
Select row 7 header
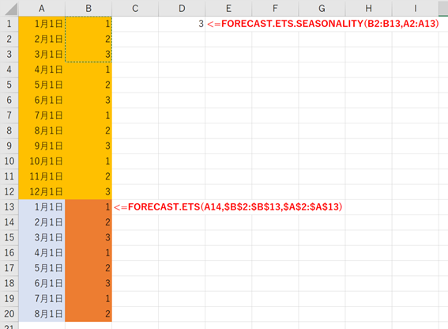tap(9, 115)
